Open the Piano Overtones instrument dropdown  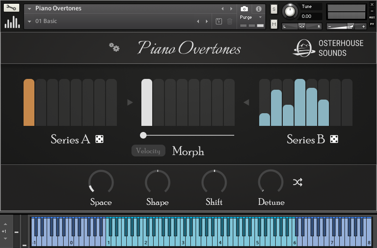pos(30,8)
